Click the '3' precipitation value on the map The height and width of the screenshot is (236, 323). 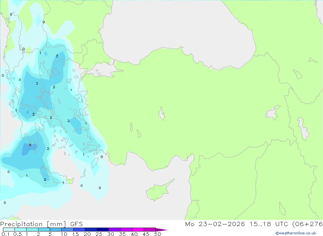[37, 84]
